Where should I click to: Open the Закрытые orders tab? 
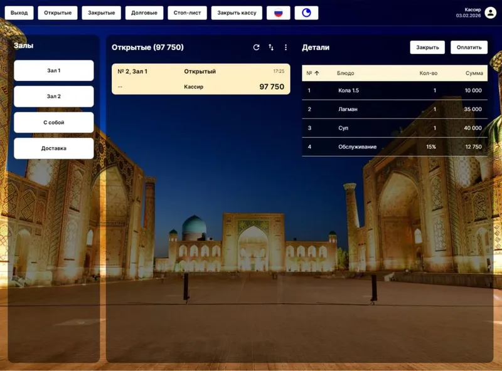coord(101,13)
